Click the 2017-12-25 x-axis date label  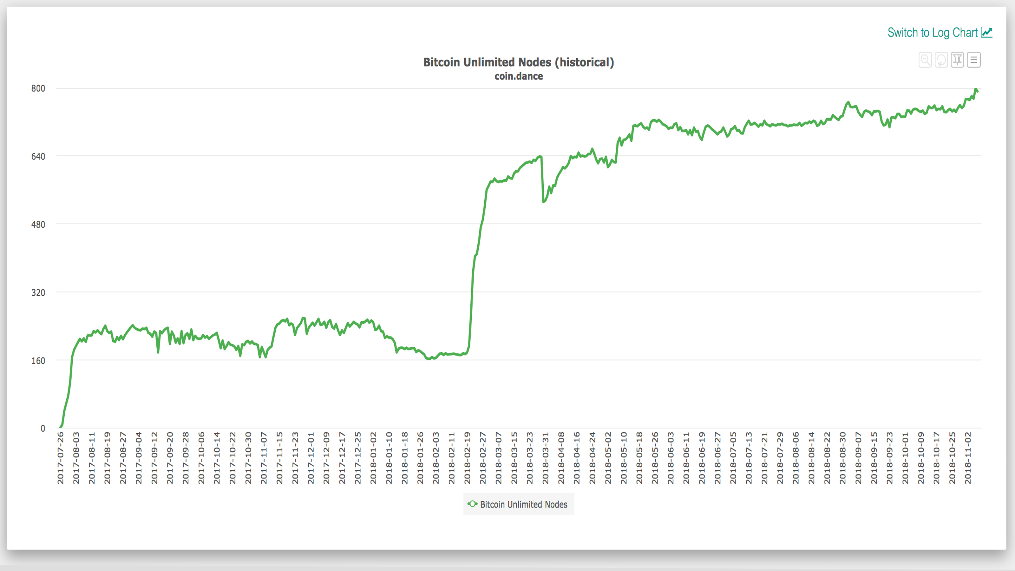click(x=358, y=458)
